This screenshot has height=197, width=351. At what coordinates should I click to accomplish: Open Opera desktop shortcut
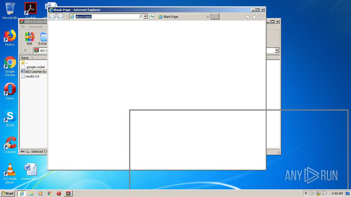coord(10,91)
